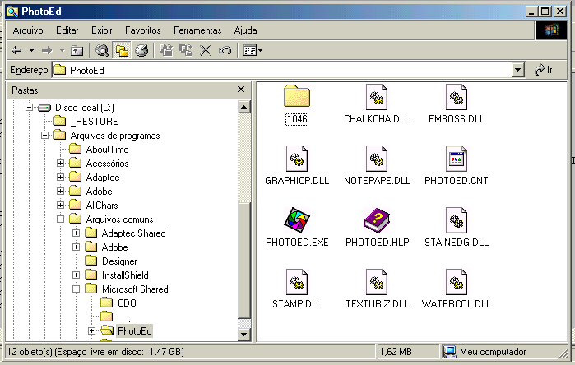Open the Editar menu
Screen dimensions: 575x365
click(x=67, y=30)
